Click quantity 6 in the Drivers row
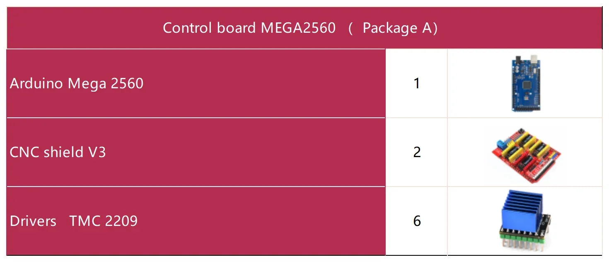The height and width of the screenshot is (262, 609). [x=417, y=221]
